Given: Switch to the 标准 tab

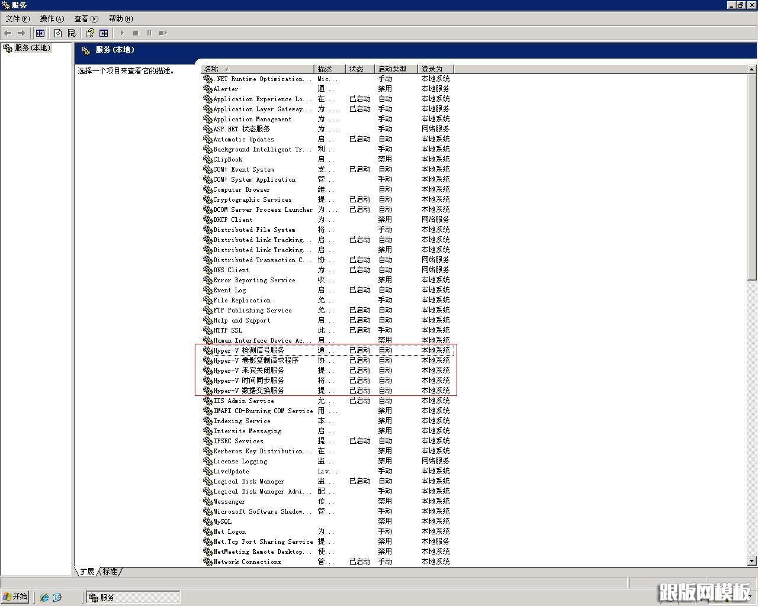Looking at the screenshot, I should coord(110,572).
